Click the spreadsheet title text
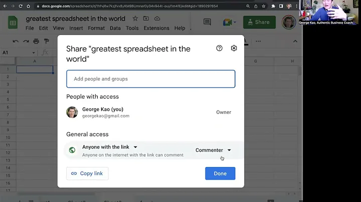This screenshot has height=202, width=361. [x=76, y=18]
